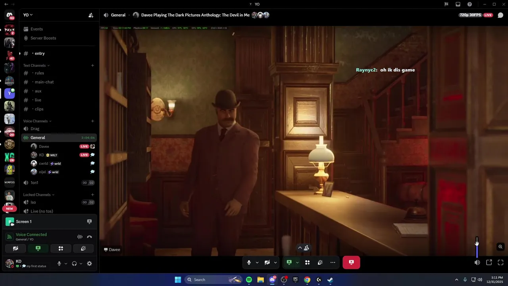Open Discord help icon in title bar
508x286 pixels.
[470, 4]
